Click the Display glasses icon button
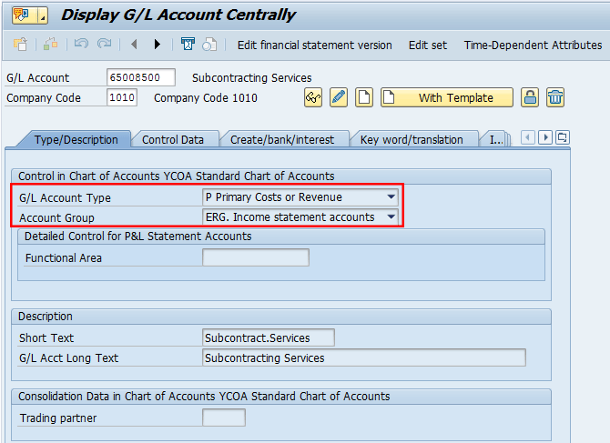 [x=314, y=98]
